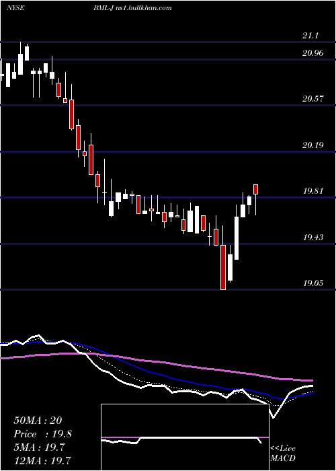Click the 20.19 price level label

pos(313,145)
